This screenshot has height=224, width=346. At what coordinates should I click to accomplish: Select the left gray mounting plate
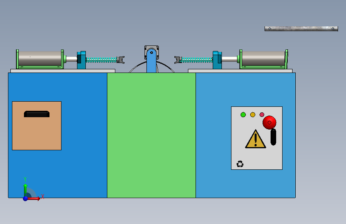(63, 71)
